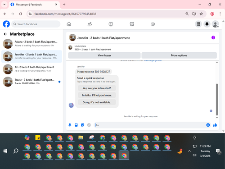Send quick response 'Yes, are you interested?'
Screen dimensions: 225x169
click(97, 88)
